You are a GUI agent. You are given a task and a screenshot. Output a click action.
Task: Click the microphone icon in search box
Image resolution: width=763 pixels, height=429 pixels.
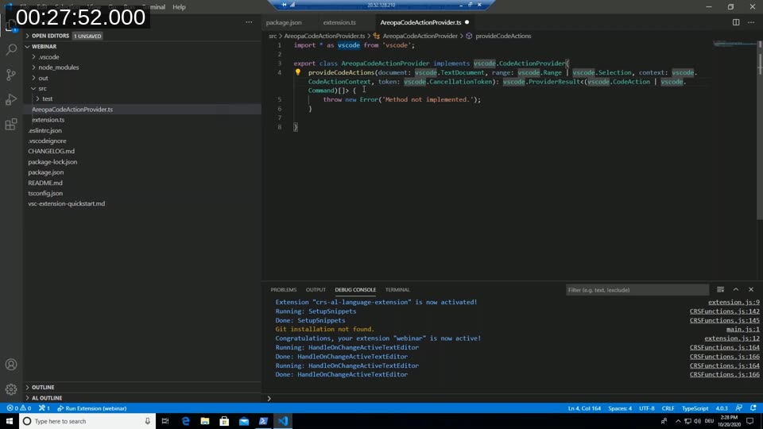(x=148, y=421)
